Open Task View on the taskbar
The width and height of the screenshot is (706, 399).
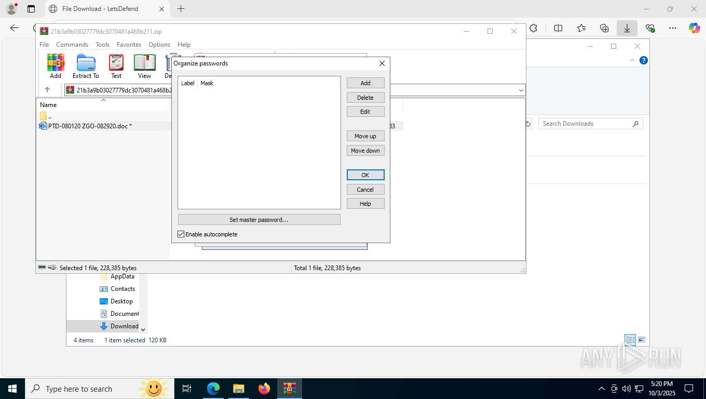pos(187,389)
